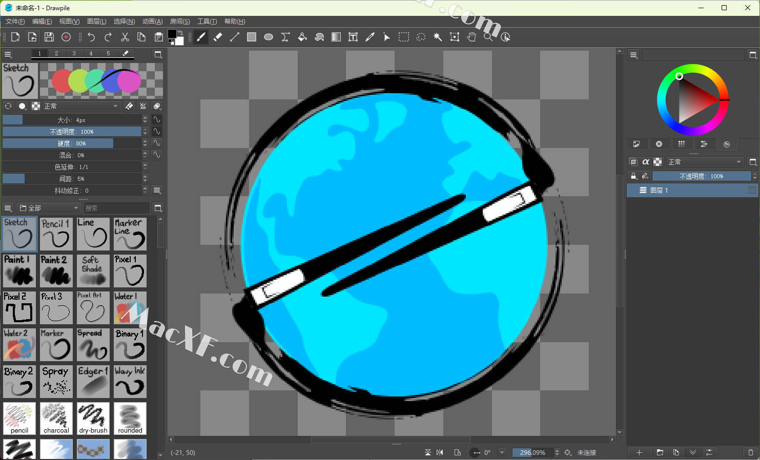Expand the 全部 brush category dropdown
760x460 pixels.
coord(49,208)
